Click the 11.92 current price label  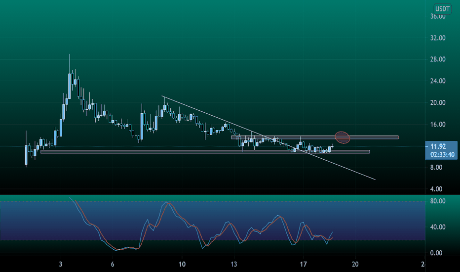coord(438,146)
